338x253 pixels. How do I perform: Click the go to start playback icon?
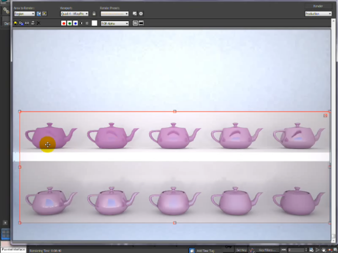pyautogui.click(x=283, y=250)
